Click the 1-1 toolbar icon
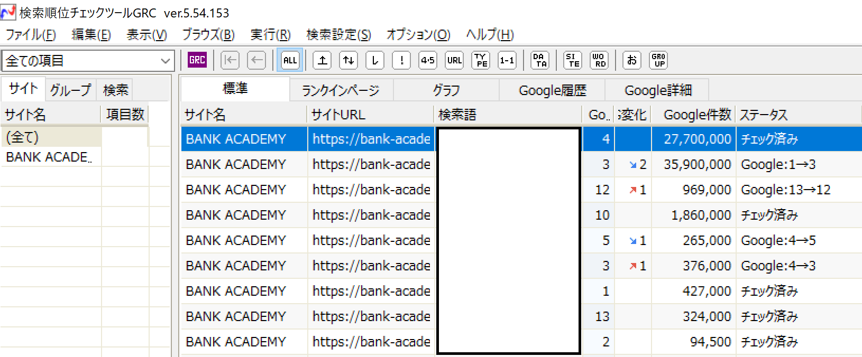This screenshot has width=862, height=357. [x=507, y=60]
